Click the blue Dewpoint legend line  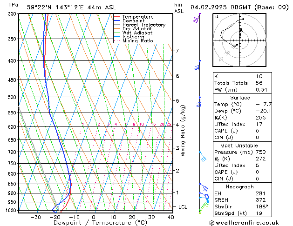click(x=117, y=20)
